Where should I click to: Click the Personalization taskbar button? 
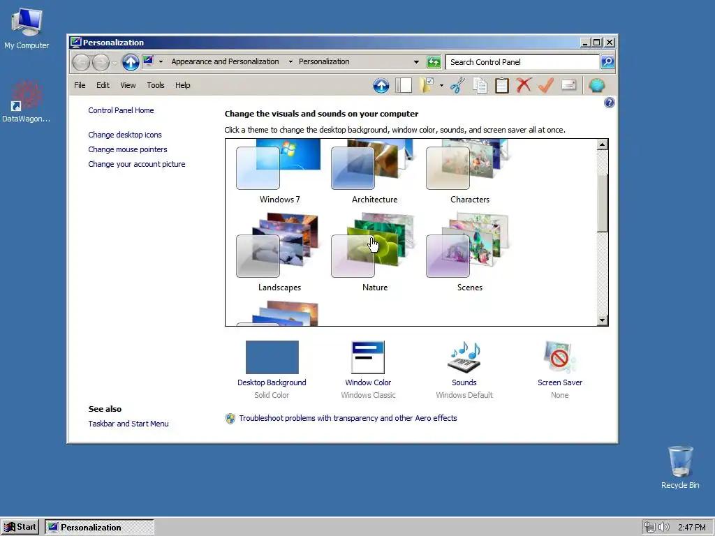pos(99,528)
